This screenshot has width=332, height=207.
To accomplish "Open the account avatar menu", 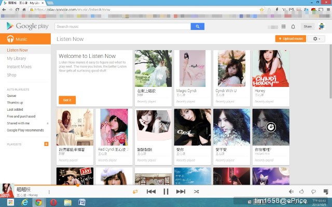I will [322, 26].
